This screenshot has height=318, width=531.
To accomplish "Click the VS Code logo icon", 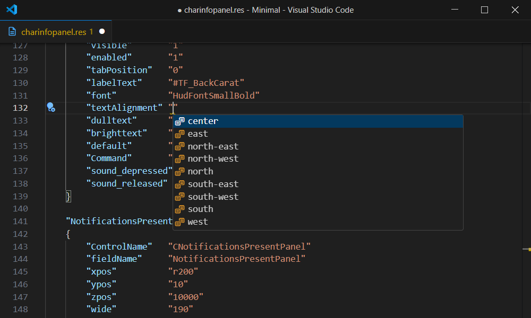I will (12, 10).
